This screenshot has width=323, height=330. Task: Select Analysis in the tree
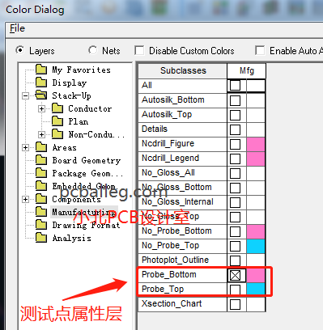pos(71,238)
